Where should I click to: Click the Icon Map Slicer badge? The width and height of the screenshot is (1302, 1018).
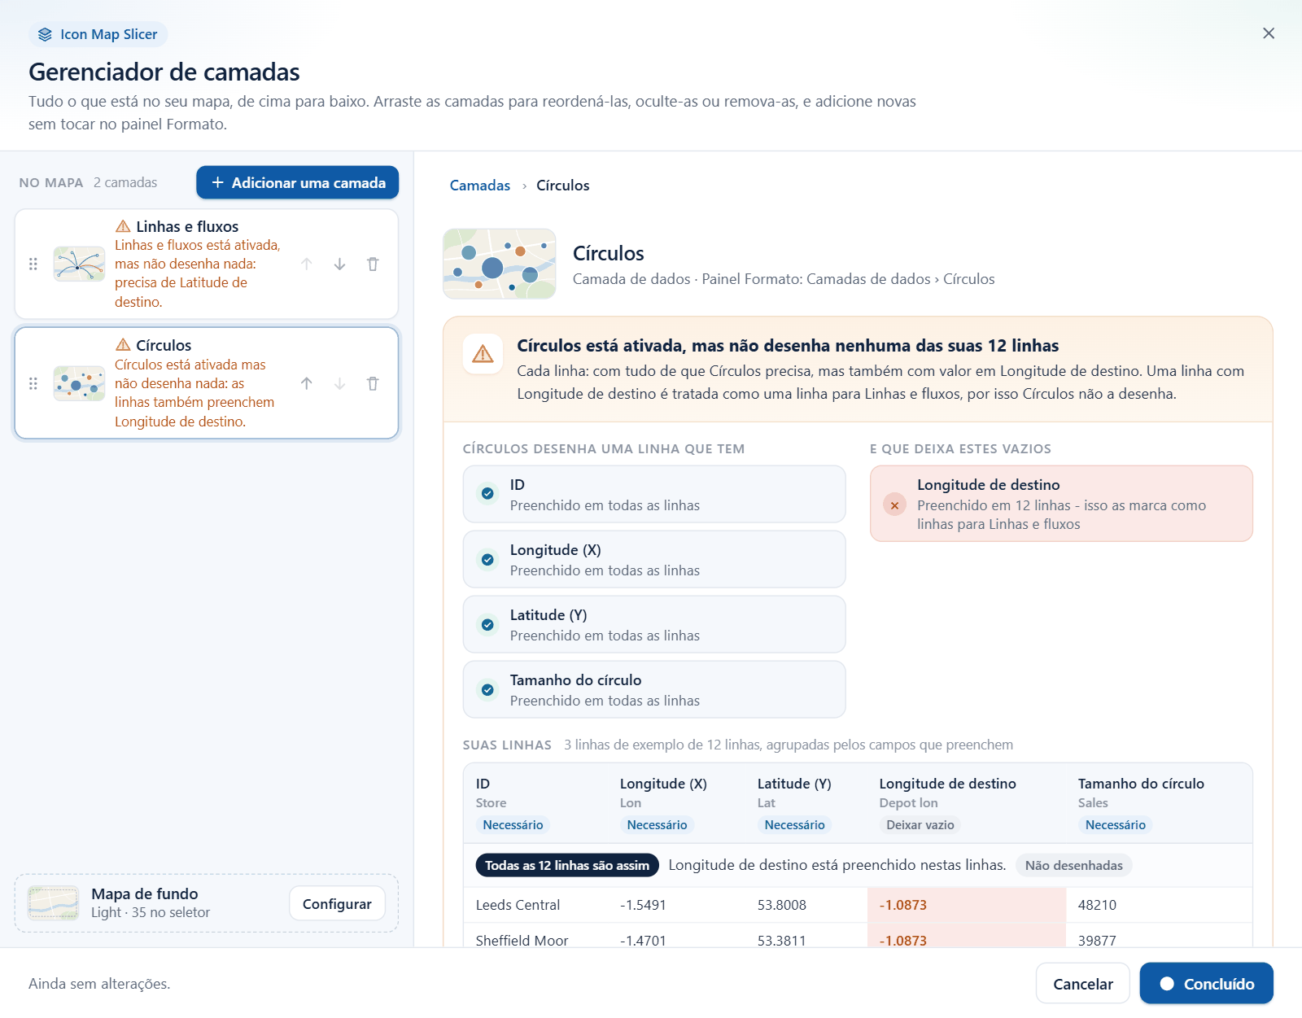98,34
